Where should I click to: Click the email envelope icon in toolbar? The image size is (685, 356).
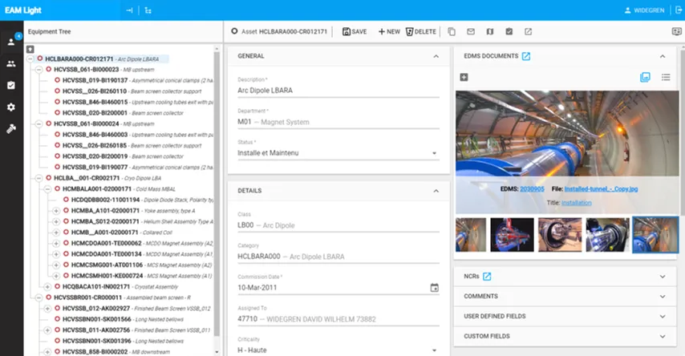pos(471,31)
